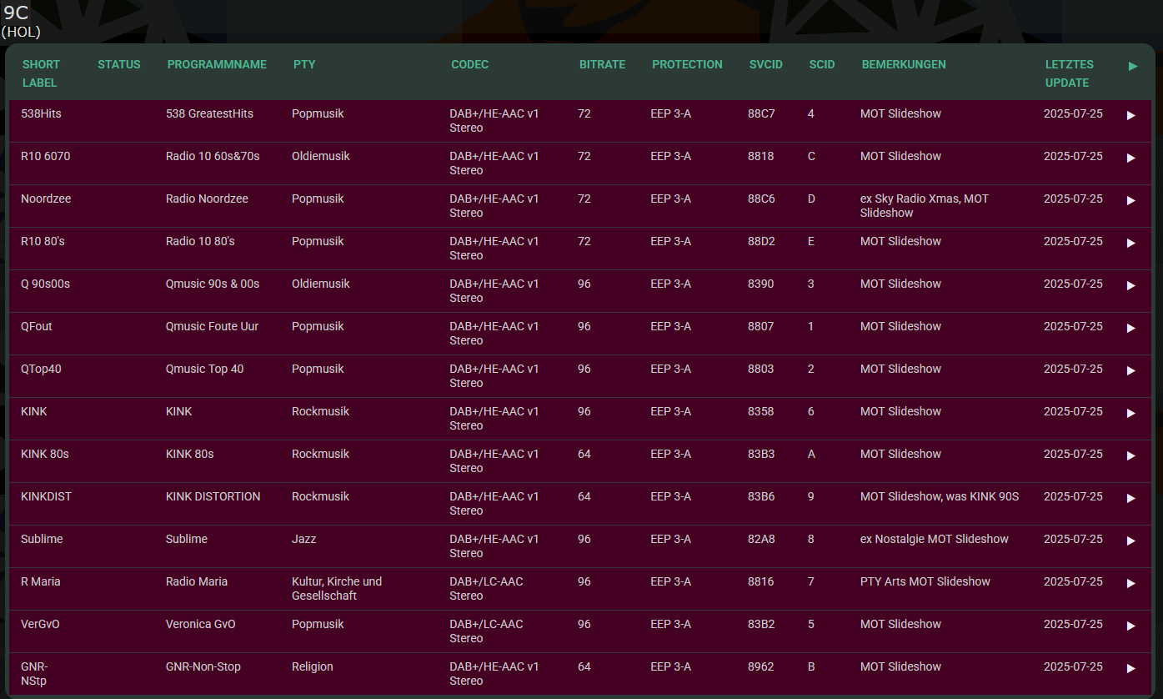This screenshot has width=1163, height=699.
Task: Select the Q 90s00s short label
Action: point(45,284)
